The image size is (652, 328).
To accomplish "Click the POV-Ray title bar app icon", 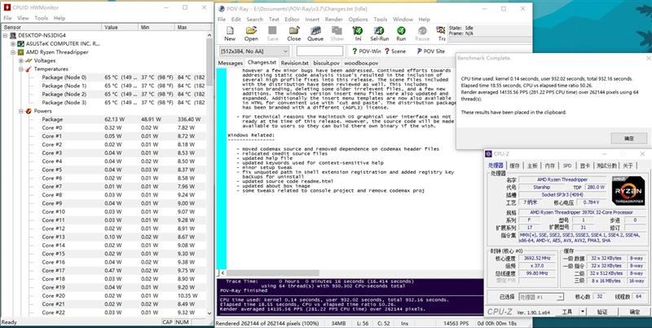I will point(222,9).
